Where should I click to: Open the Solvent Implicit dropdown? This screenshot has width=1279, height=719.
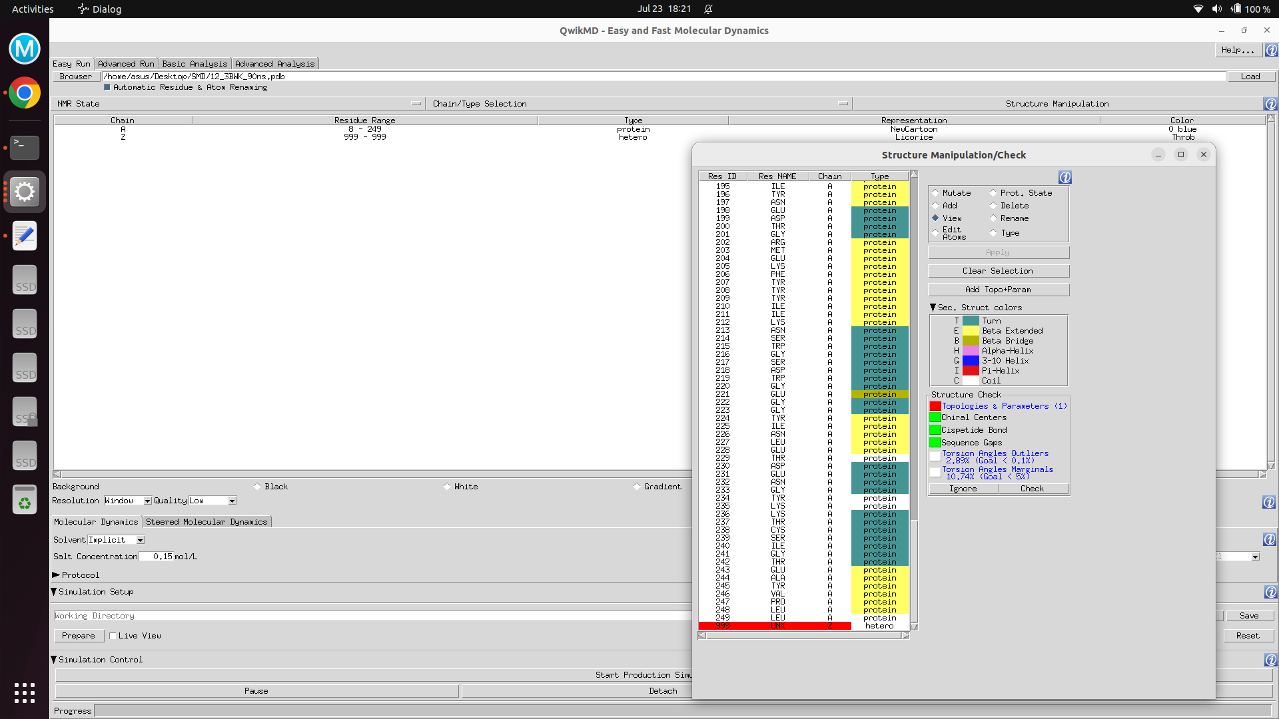[140, 539]
